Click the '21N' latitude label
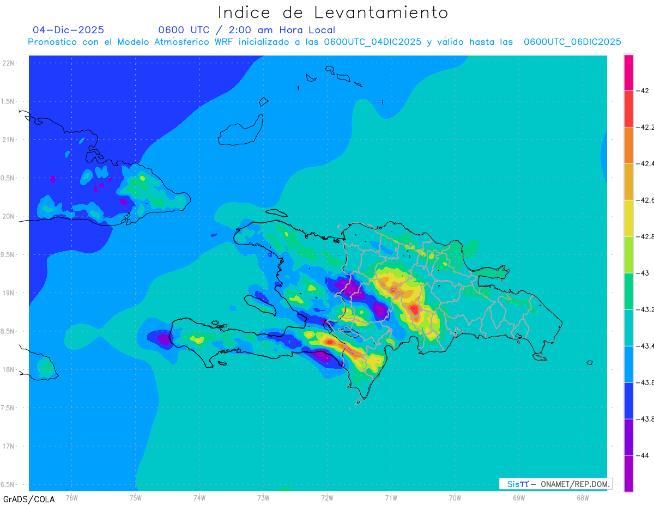Image resolution: width=654 pixels, height=505 pixels. (x=8, y=139)
